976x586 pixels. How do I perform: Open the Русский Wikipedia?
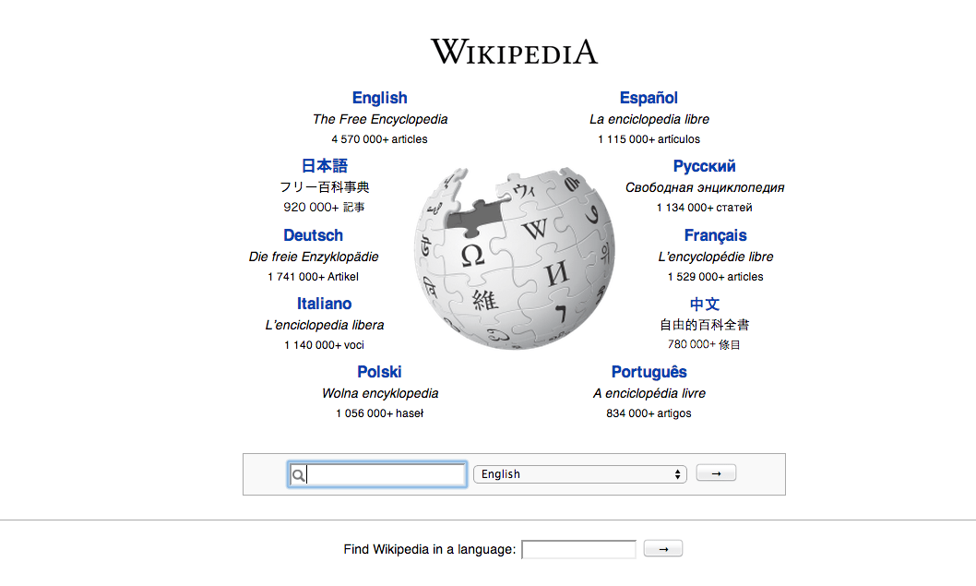(704, 166)
